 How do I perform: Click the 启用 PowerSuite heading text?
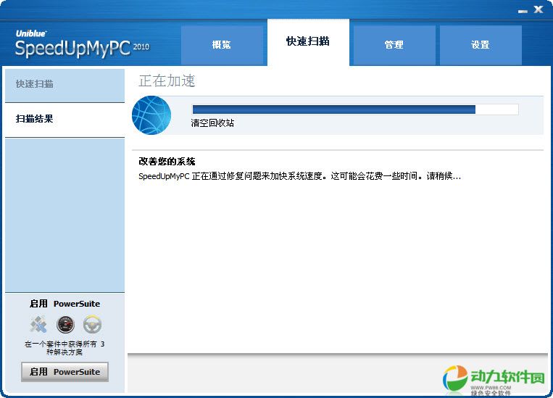click(65, 304)
